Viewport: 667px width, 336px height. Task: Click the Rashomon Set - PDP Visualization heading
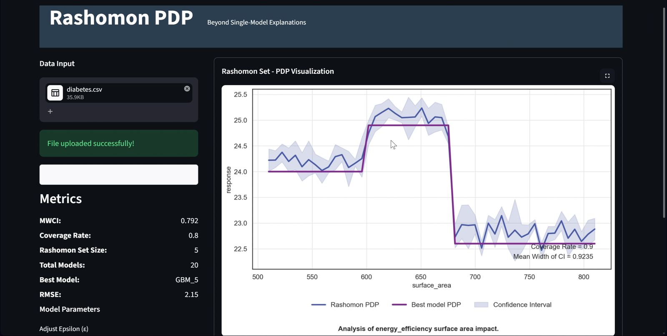tap(278, 71)
